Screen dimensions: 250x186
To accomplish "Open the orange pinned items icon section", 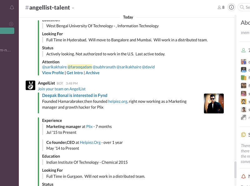I will (243, 135).
